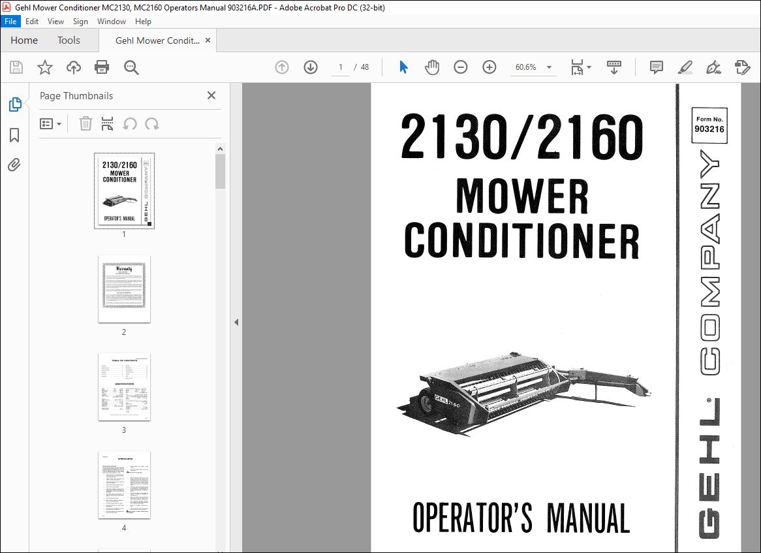Close the Page Thumbnails panel

coord(211,95)
